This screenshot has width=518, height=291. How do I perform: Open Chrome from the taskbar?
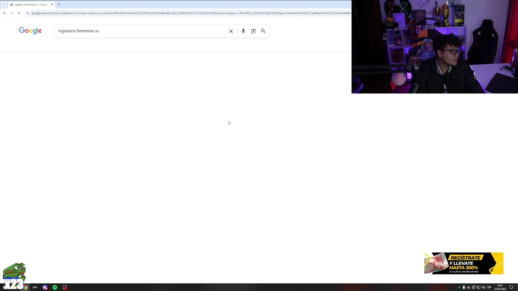click(x=25, y=287)
